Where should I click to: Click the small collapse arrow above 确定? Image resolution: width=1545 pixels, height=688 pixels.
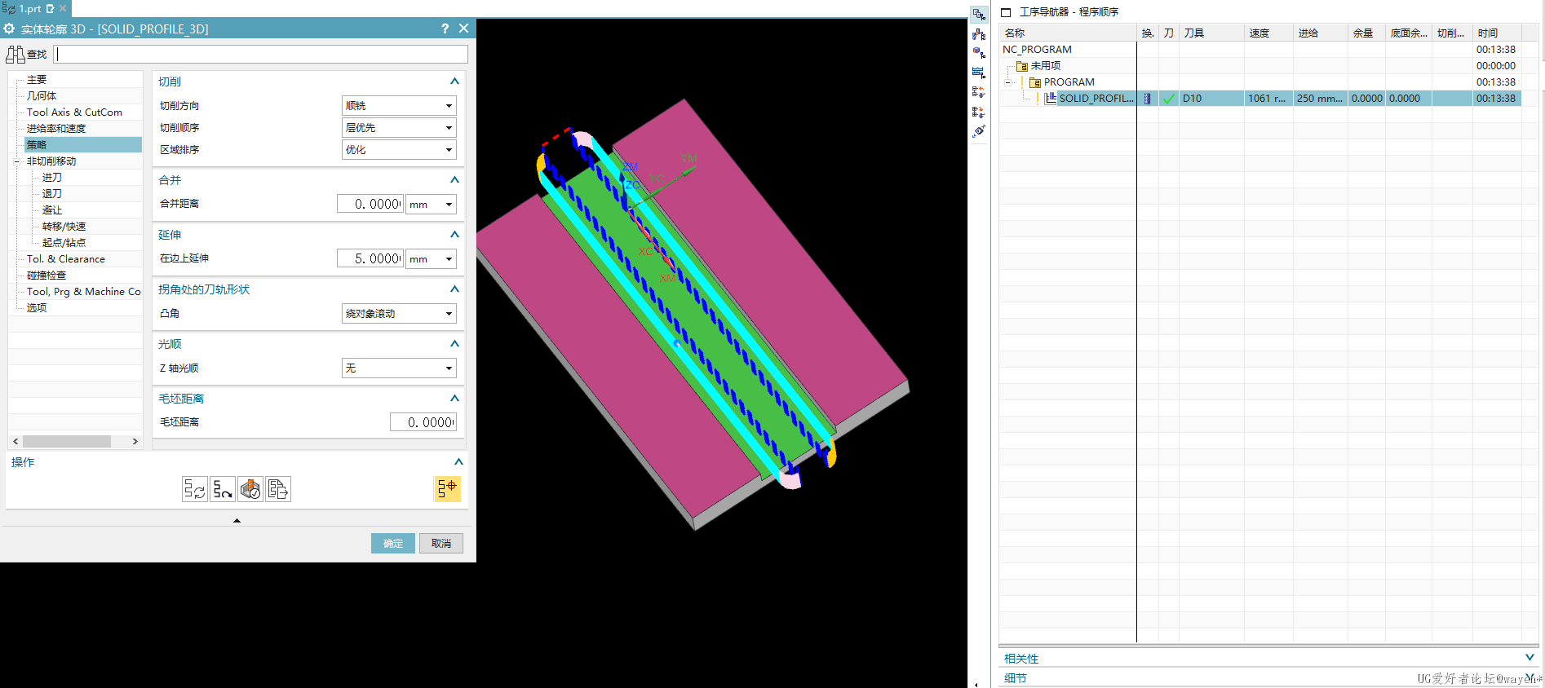(x=237, y=520)
